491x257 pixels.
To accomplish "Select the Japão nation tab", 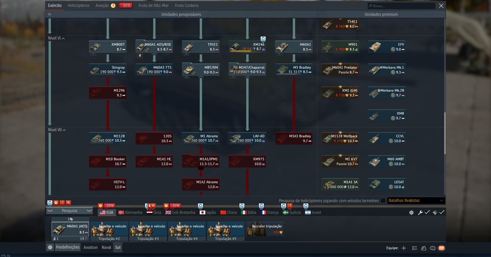I will [x=208, y=212].
